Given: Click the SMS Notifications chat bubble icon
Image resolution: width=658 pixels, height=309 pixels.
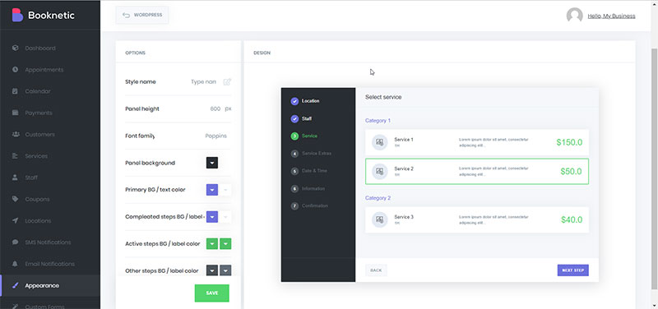Looking at the screenshot, I should pyautogui.click(x=16, y=242).
